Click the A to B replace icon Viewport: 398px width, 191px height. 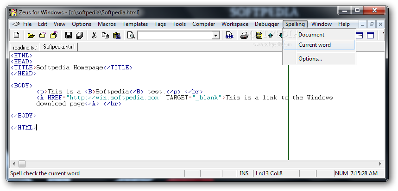click(x=229, y=35)
